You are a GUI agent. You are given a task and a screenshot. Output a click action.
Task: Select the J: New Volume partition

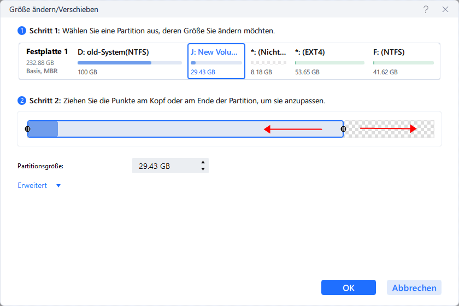pos(216,61)
